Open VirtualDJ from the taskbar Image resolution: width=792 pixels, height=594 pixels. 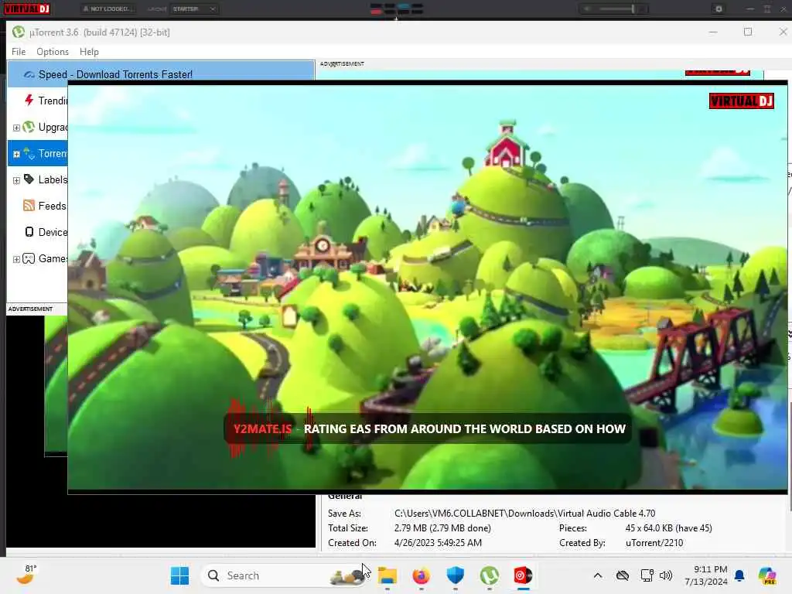(x=524, y=575)
